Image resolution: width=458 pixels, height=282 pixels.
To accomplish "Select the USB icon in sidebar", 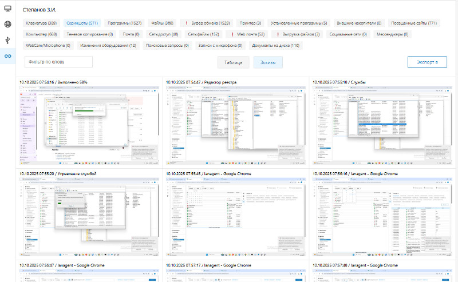I will tap(7, 40).
